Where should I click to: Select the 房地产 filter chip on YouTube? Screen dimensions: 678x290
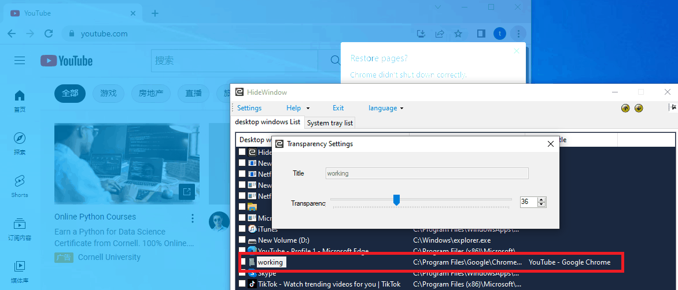(151, 93)
